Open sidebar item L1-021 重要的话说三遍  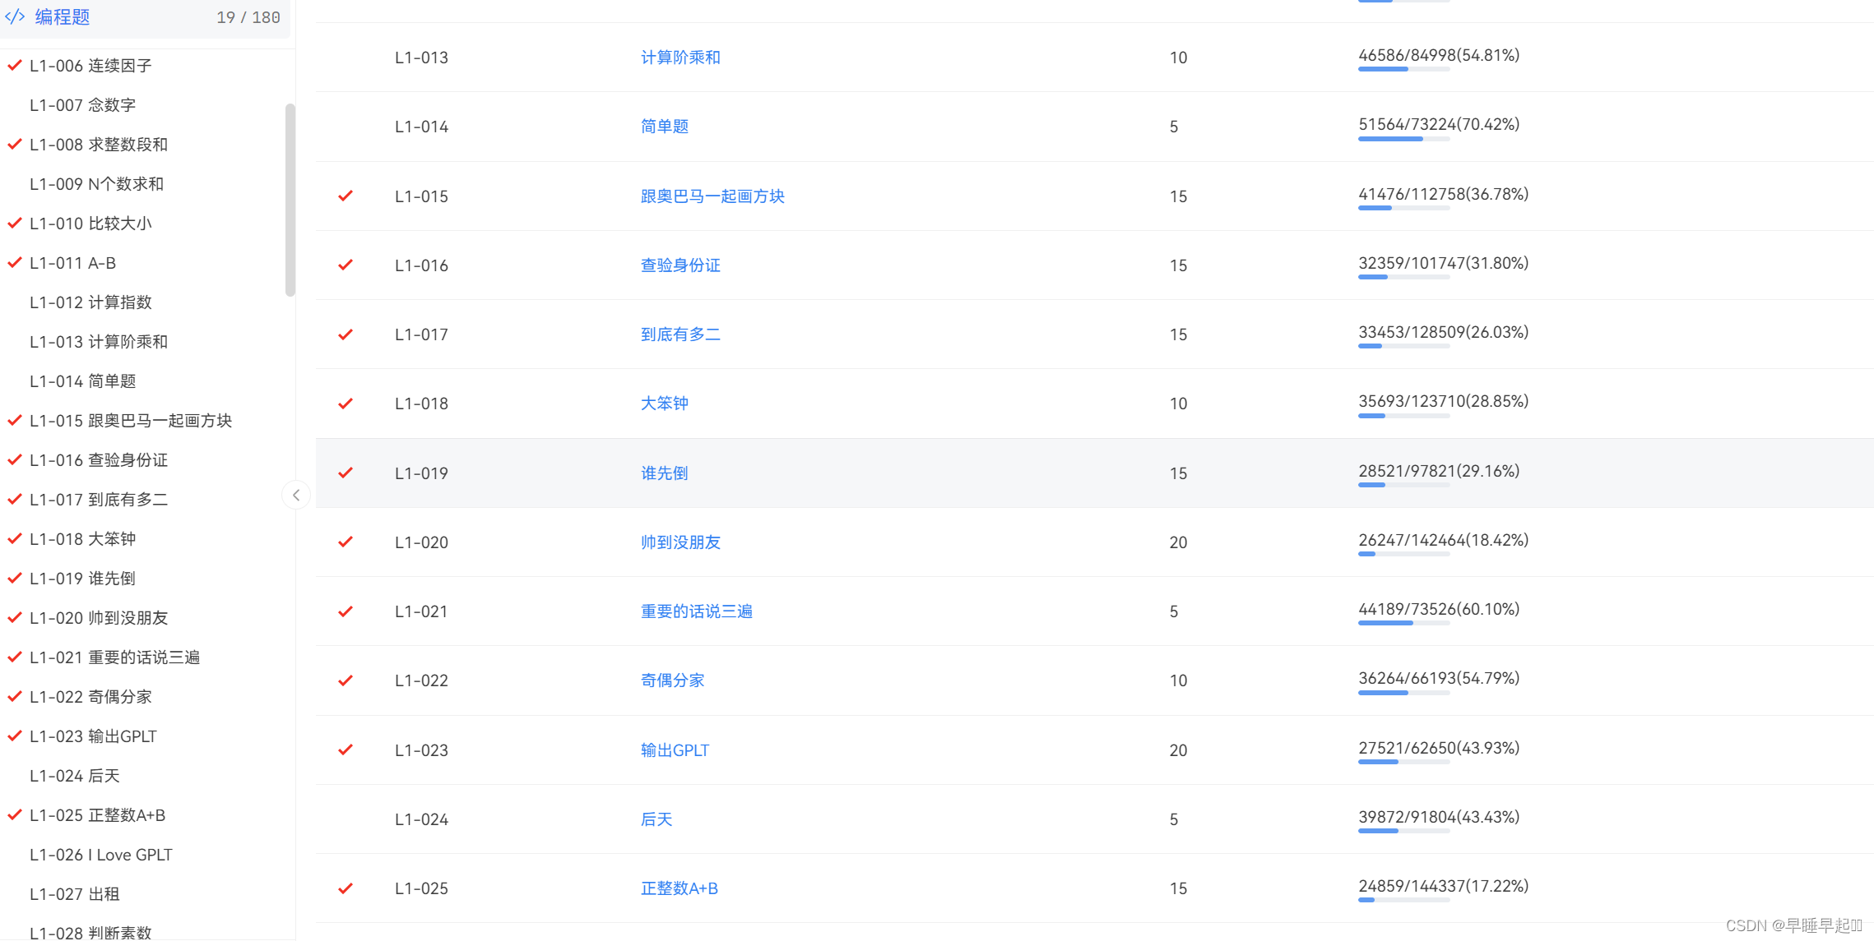tap(114, 657)
